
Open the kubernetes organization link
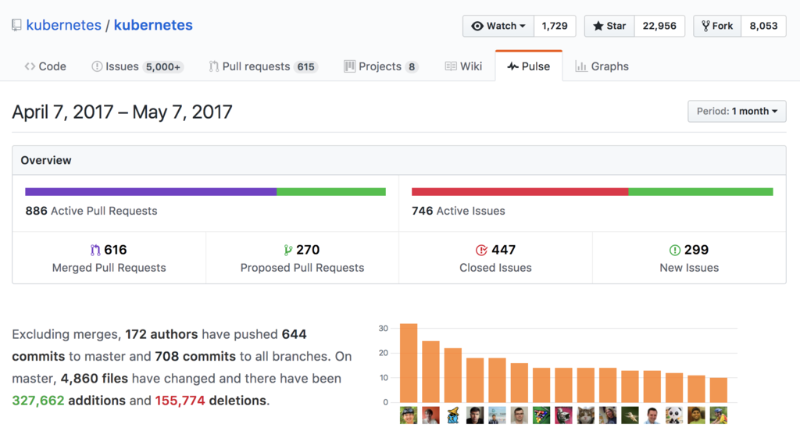(64, 25)
